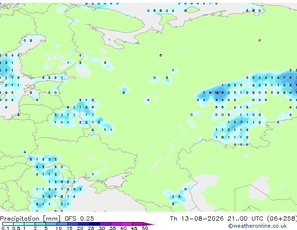Select the '50' legend tick label
297x230 pixels.
click(145, 228)
